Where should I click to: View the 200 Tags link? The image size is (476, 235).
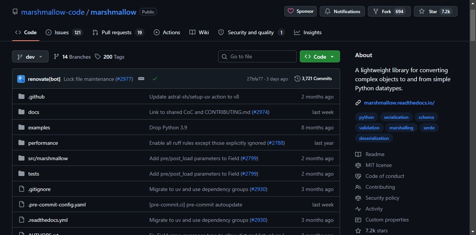coord(110,57)
